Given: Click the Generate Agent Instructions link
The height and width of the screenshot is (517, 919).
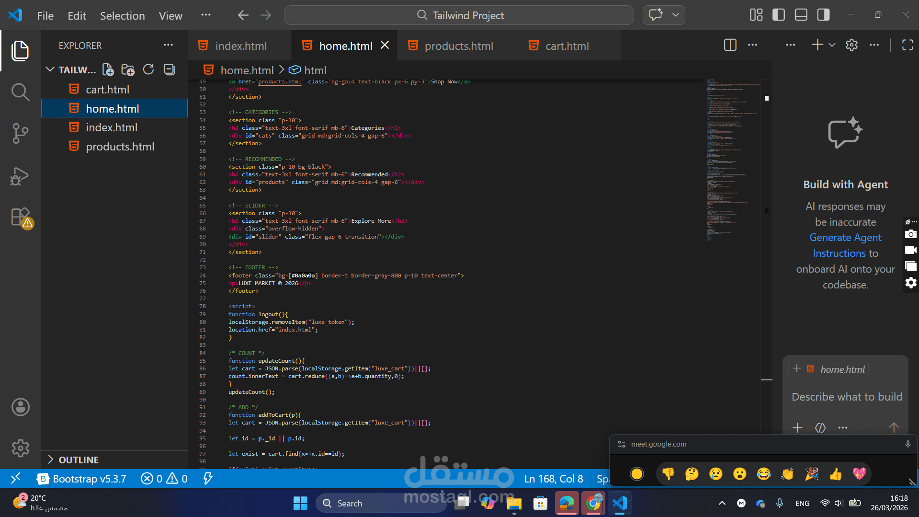Looking at the screenshot, I should [845, 245].
